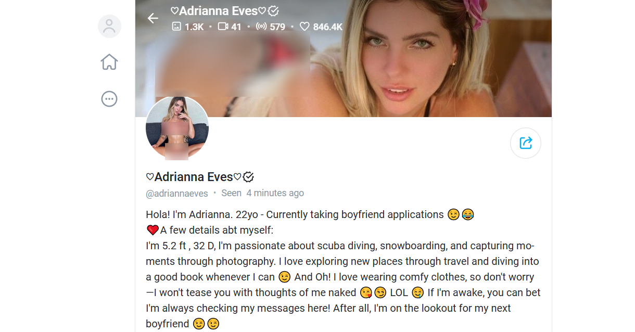This screenshot has width=635, height=332.
Task: Click the 'Seen 4 minutes ago' status
Action: (262, 193)
